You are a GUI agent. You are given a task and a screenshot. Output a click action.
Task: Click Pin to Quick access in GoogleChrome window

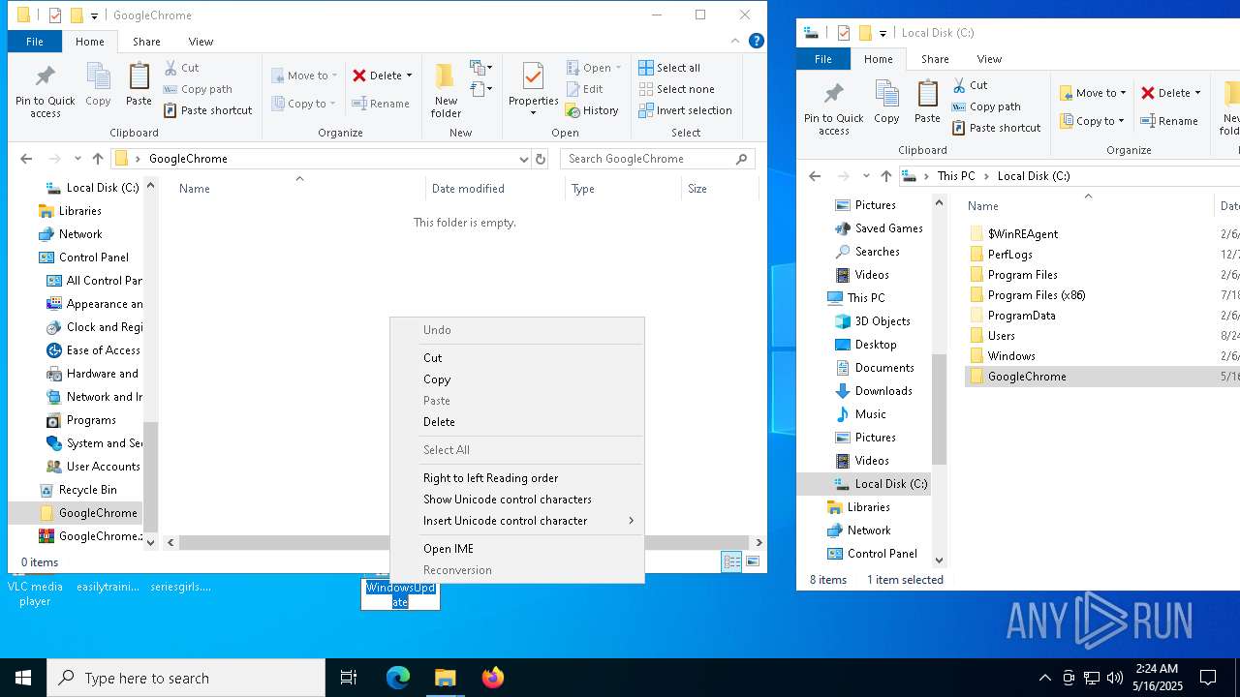[x=45, y=91]
